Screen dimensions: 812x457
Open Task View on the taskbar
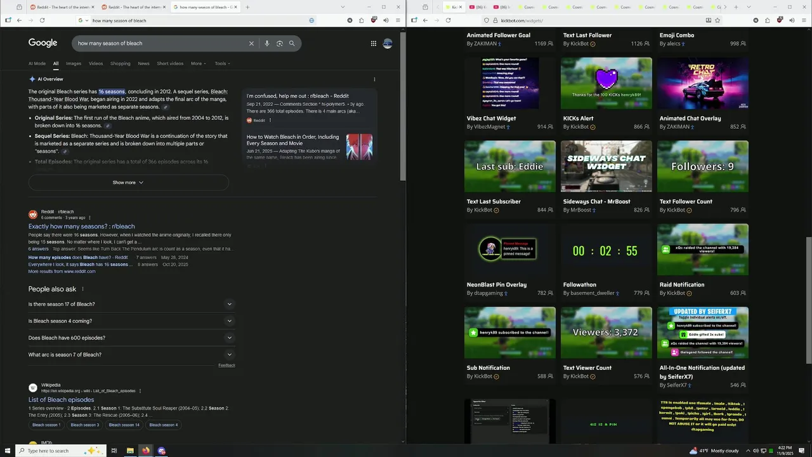[114, 451]
